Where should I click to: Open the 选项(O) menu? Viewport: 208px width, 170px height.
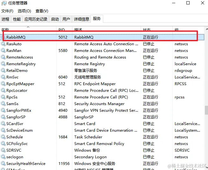(24, 11)
